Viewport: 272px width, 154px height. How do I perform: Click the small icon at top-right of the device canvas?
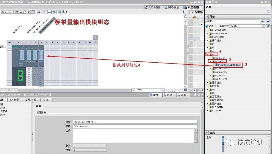tap(182, 12)
